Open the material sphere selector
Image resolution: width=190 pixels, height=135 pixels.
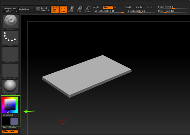coord(10,86)
